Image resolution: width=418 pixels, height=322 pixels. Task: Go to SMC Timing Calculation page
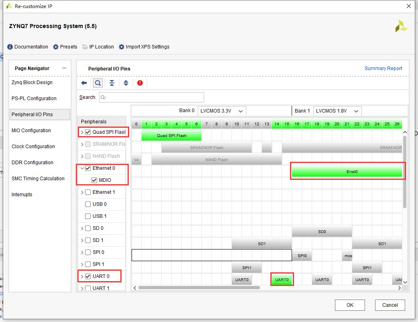38,178
